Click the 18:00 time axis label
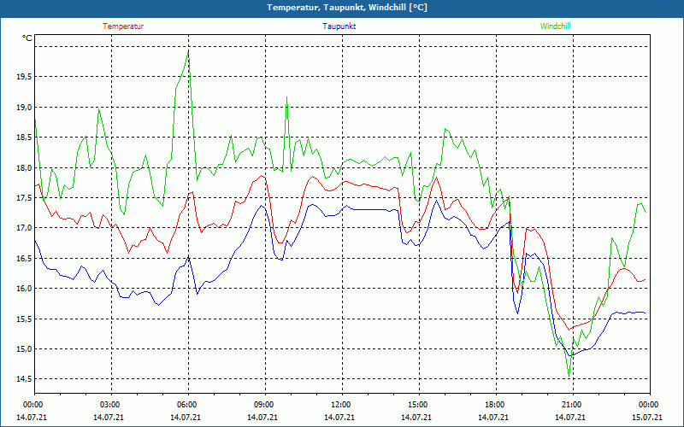 [x=493, y=405]
